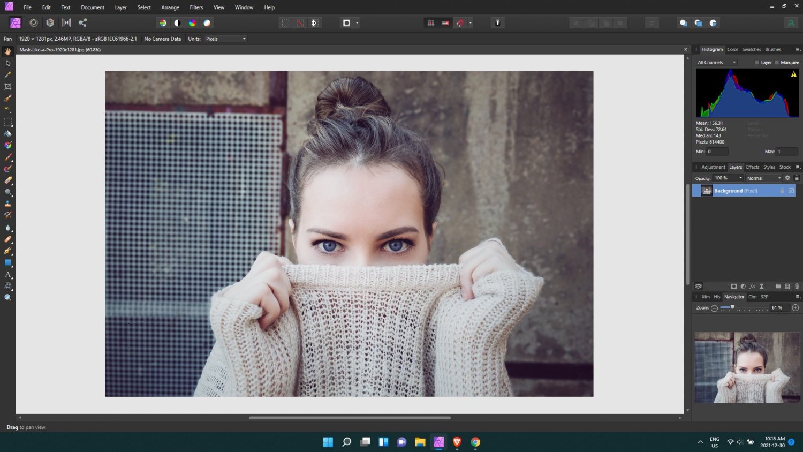Select the Zoom magnifier tool
The height and width of the screenshot is (452, 803).
(8, 298)
